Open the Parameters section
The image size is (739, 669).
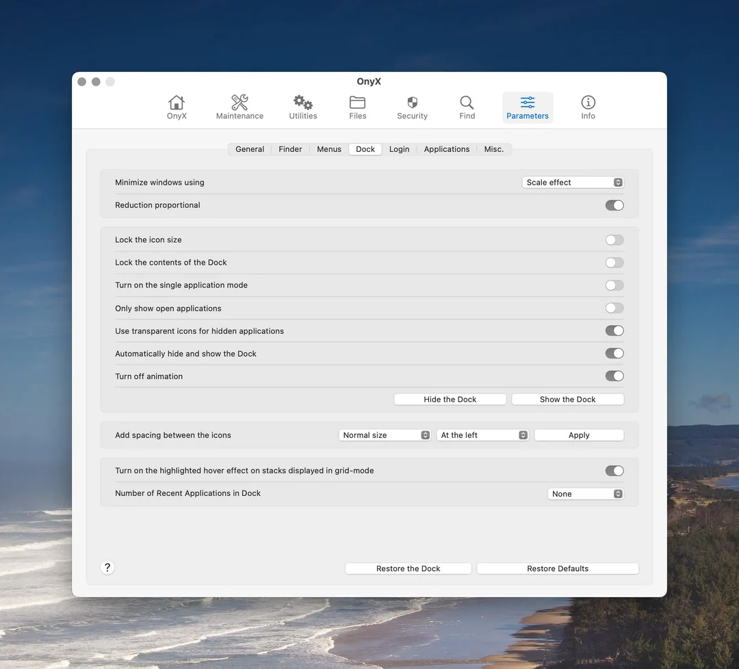pyautogui.click(x=527, y=106)
